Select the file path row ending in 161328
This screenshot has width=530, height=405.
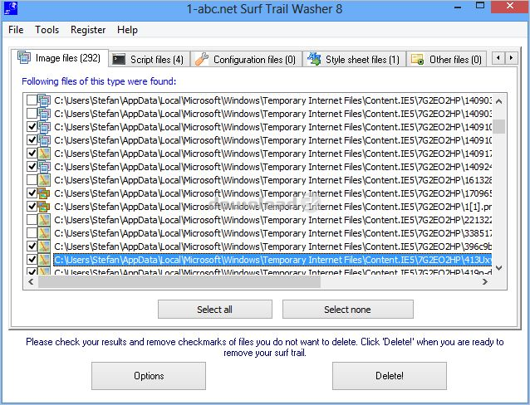coord(272,180)
